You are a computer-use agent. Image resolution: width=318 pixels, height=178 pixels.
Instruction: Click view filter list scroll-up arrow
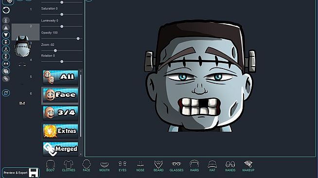click(81, 71)
